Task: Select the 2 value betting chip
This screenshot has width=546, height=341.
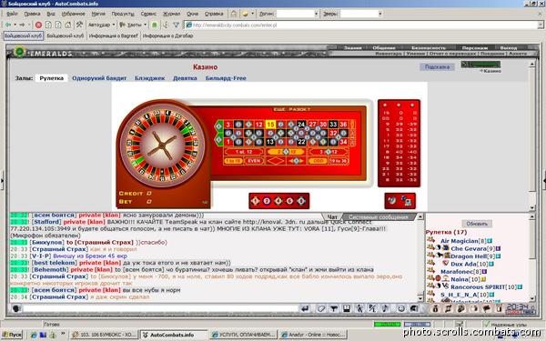Action: (x=267, y=201)
